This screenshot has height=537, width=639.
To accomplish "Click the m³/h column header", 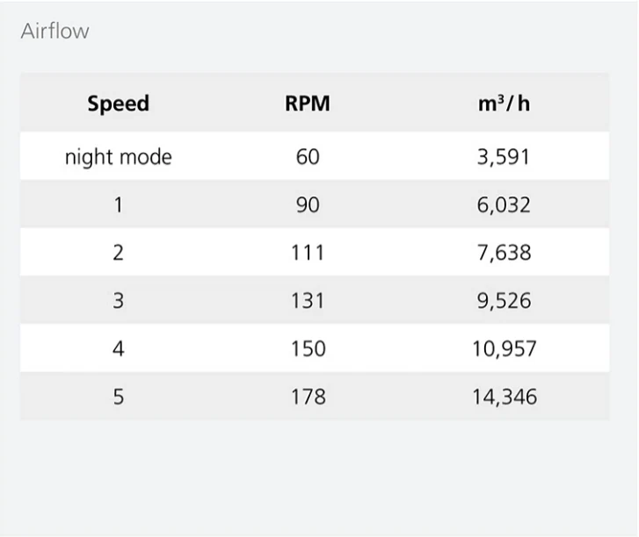I will (505, 104).
